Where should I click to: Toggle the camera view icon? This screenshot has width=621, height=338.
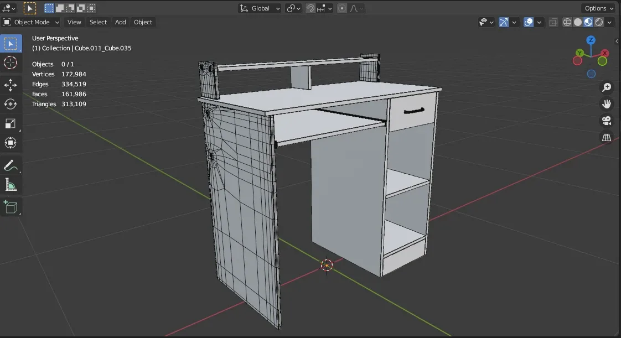pyautogui.click(x=607, y=121)
